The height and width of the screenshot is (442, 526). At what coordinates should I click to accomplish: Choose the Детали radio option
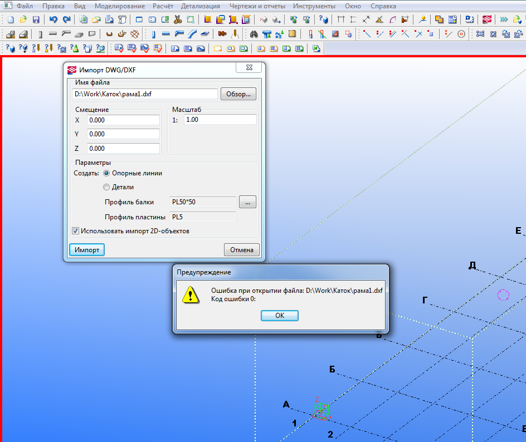tap(107, 187)
